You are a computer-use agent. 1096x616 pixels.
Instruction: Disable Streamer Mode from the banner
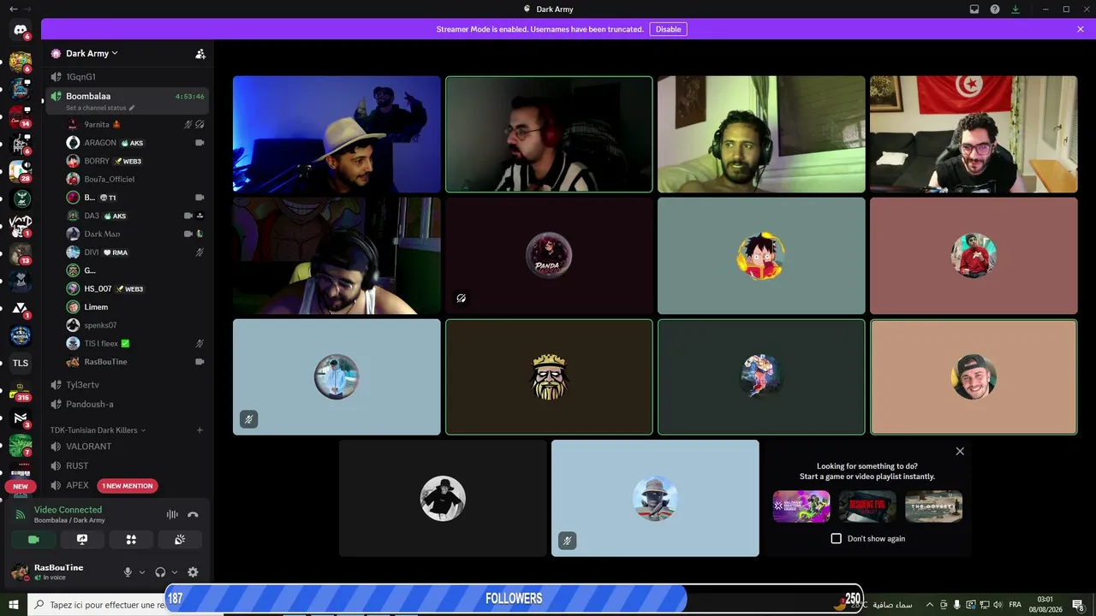tap(668, 29)
